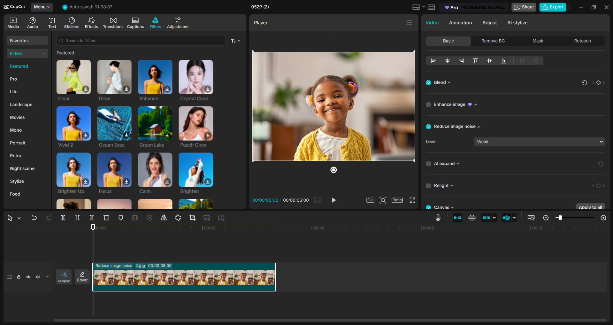This screenshot has width=613, height=325.
Task: Collapse the Filters category in sidebar
Action: (x=44, y=53)
